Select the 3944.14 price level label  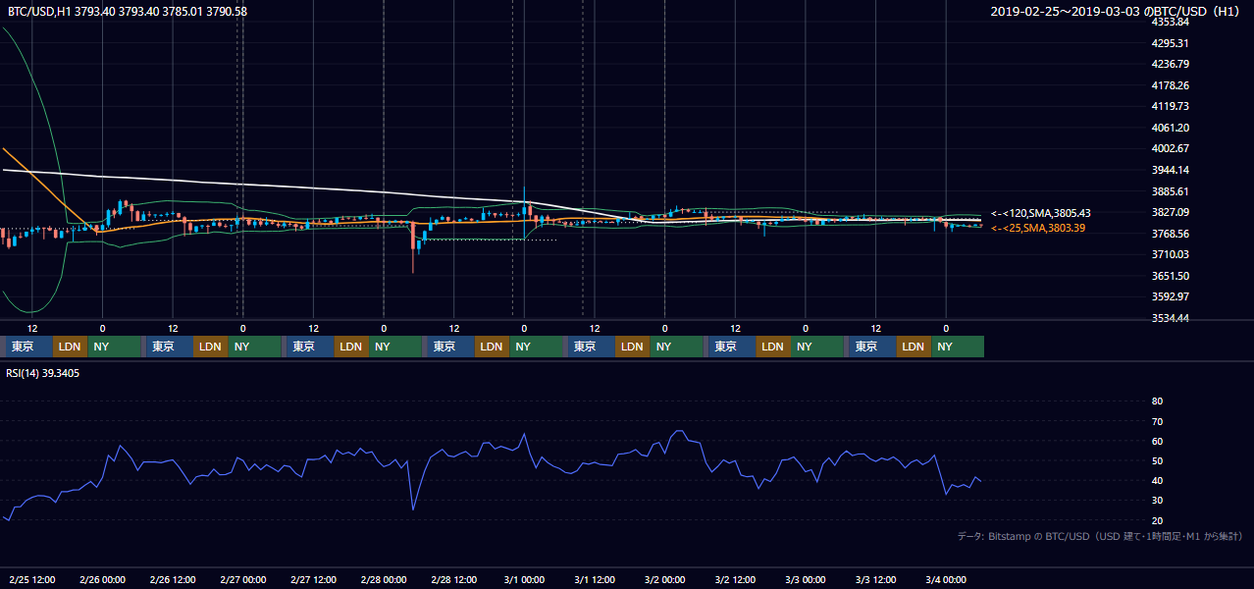coord(1171,170)
